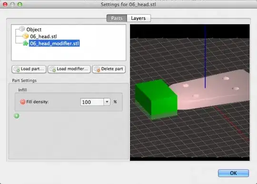Open the Fill density dropdown arrow
The height and width of the screenshot is (184, 257).
point(107,102)
